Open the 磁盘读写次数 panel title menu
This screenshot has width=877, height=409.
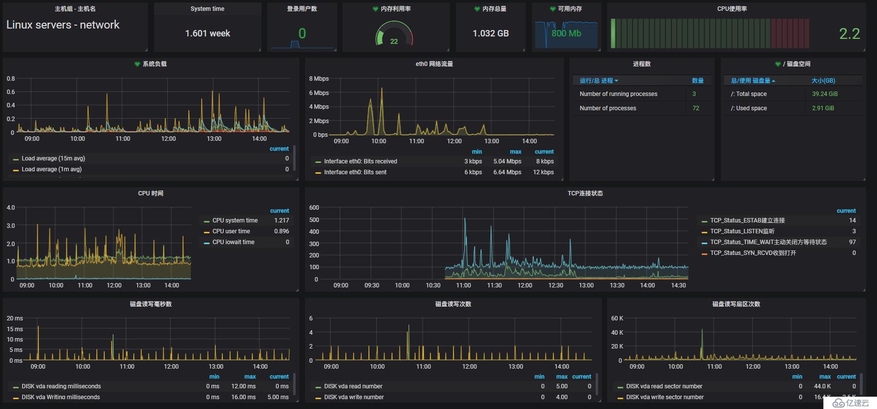tap(454, 304)
